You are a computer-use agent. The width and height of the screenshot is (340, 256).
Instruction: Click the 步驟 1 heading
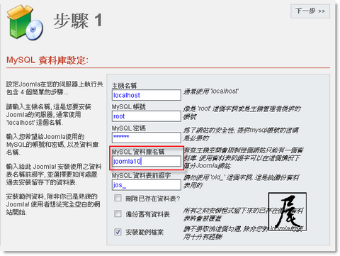78,21
